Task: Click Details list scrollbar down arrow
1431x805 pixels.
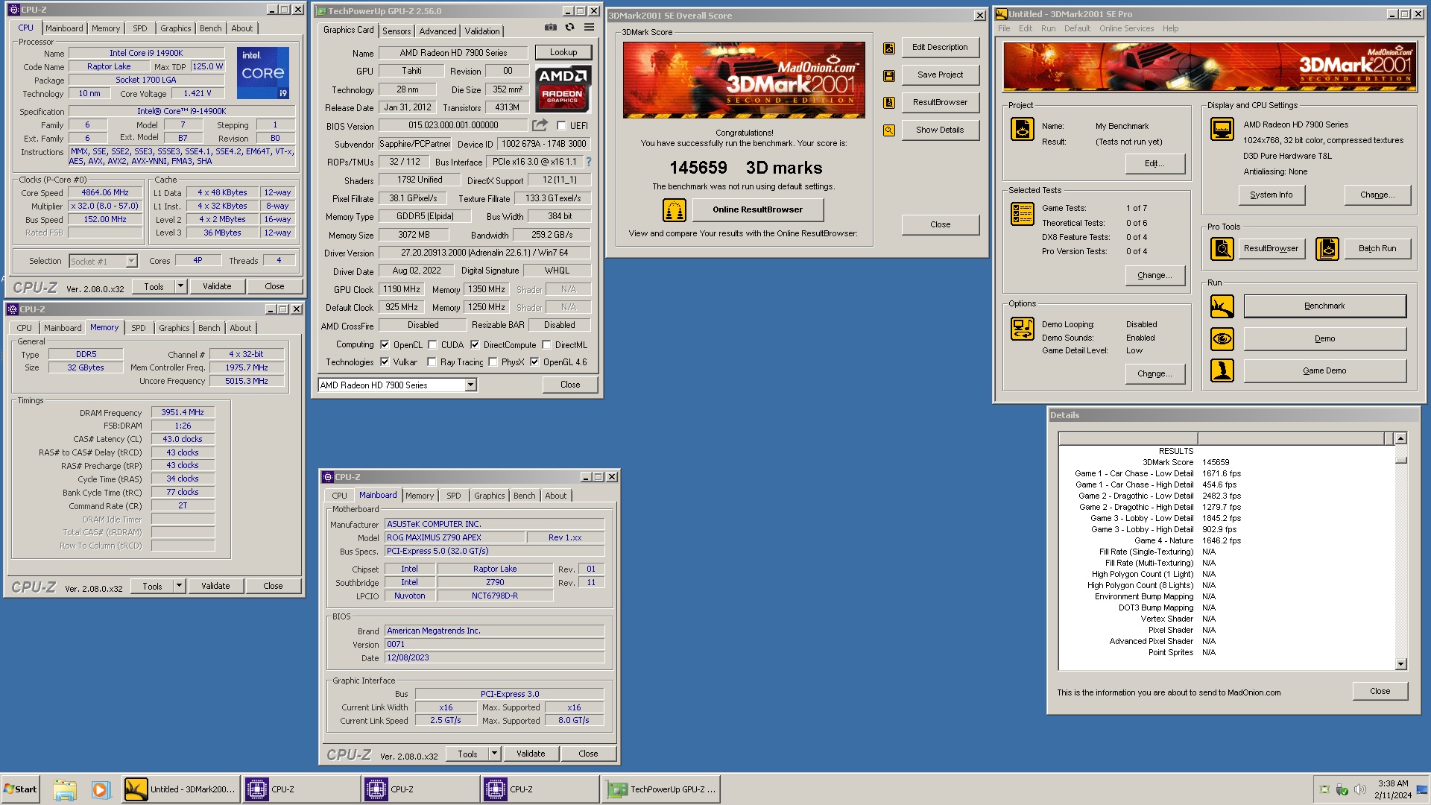Action: pos(1400,664)
